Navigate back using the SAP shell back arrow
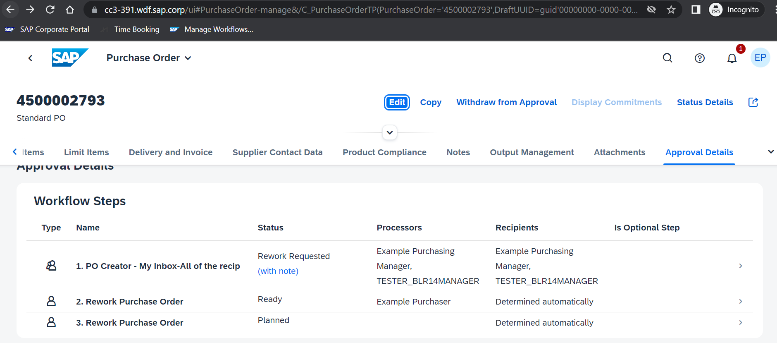The image size is (777, 343). click(30, 58)
